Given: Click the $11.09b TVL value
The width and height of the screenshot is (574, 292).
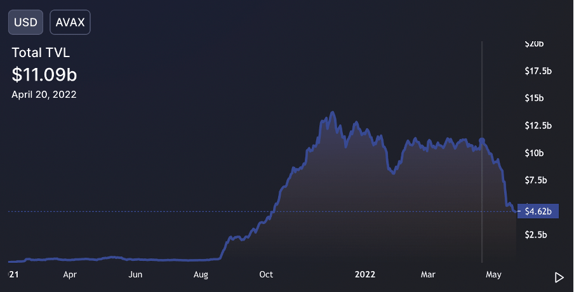Looking at the screenshot, I should pyautogui.click(x=44, y=74).
